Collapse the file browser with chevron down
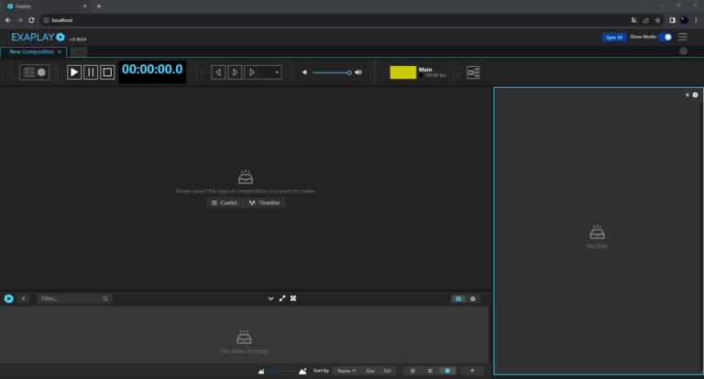 click(270, 298)
